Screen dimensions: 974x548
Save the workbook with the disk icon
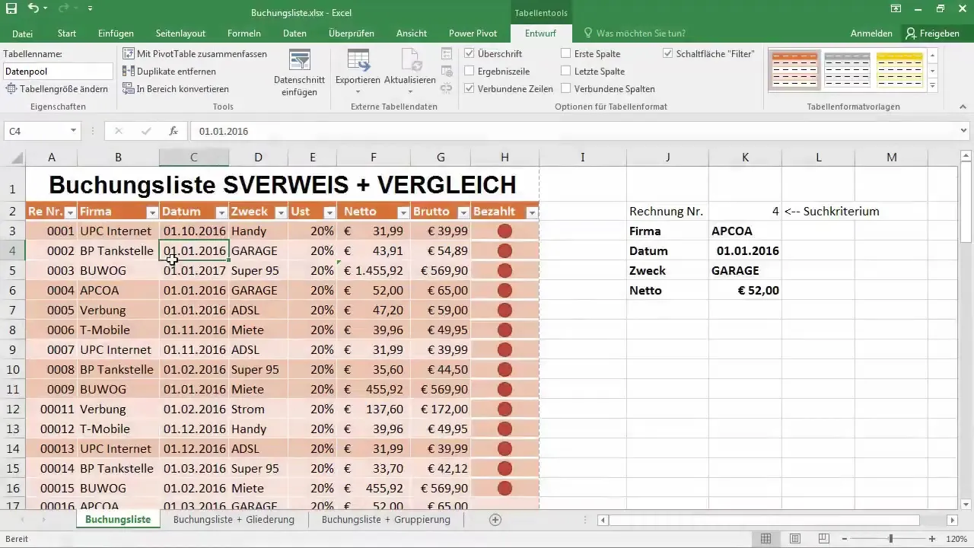(x=11, y=8)
